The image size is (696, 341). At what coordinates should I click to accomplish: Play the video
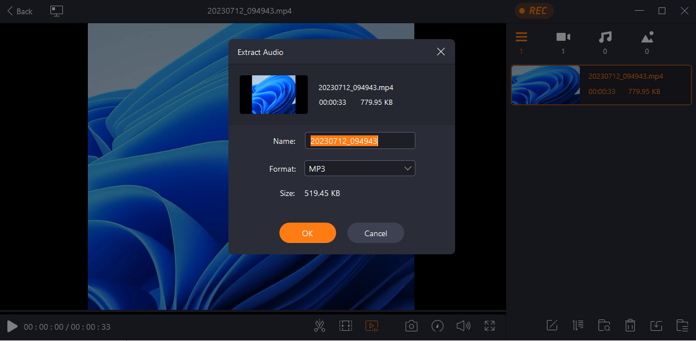[x=12, y=326]
